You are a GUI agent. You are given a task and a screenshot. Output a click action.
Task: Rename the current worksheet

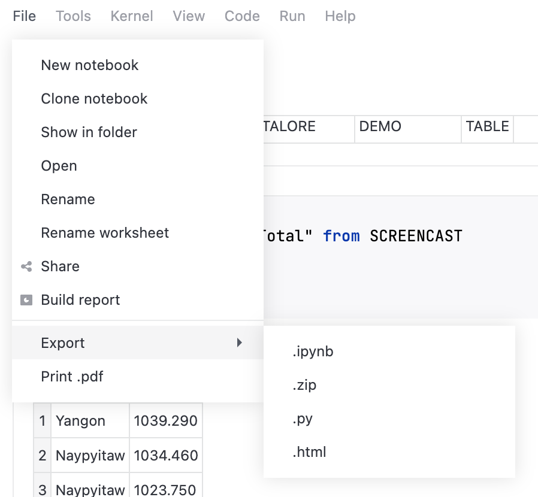105,233
